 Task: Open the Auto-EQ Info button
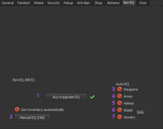[140, 113]
